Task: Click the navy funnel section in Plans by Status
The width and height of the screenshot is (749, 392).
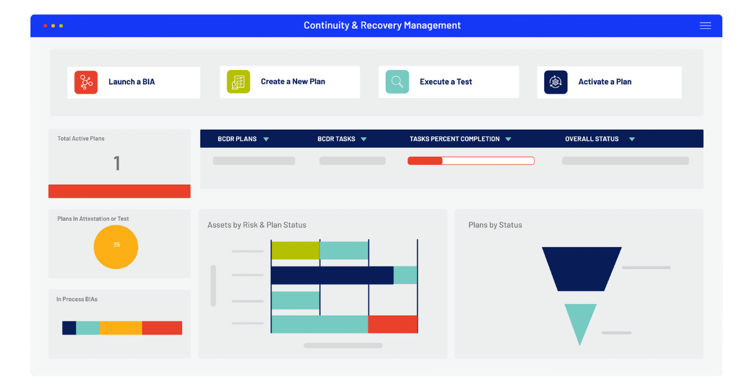Action: point(582,269)
